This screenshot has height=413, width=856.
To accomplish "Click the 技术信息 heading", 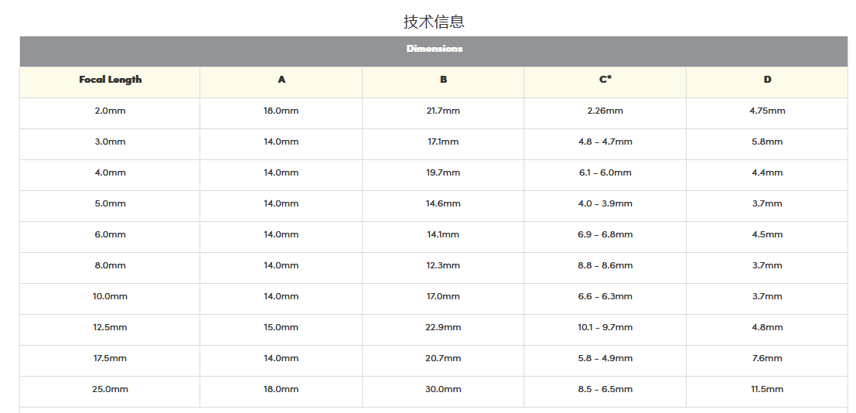I will tap(434, 21).
